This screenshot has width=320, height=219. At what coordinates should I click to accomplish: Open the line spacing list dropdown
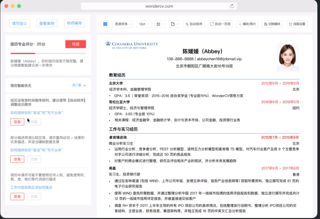click(160, 24)
